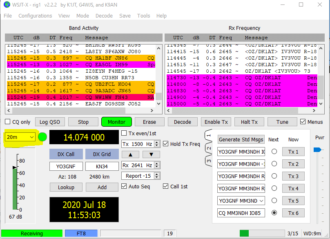Shift Tx frequency down with the down-arrow button

(x=151, y=154)
